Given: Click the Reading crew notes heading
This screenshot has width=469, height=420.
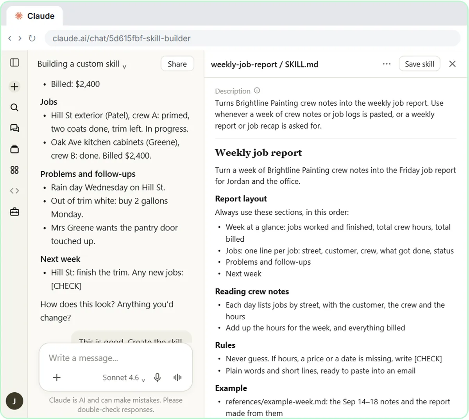Looking at the screenshot, I should coord(252,291).
